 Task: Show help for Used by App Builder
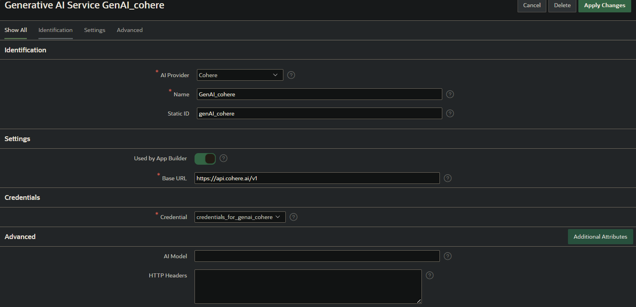pos(224,158)
